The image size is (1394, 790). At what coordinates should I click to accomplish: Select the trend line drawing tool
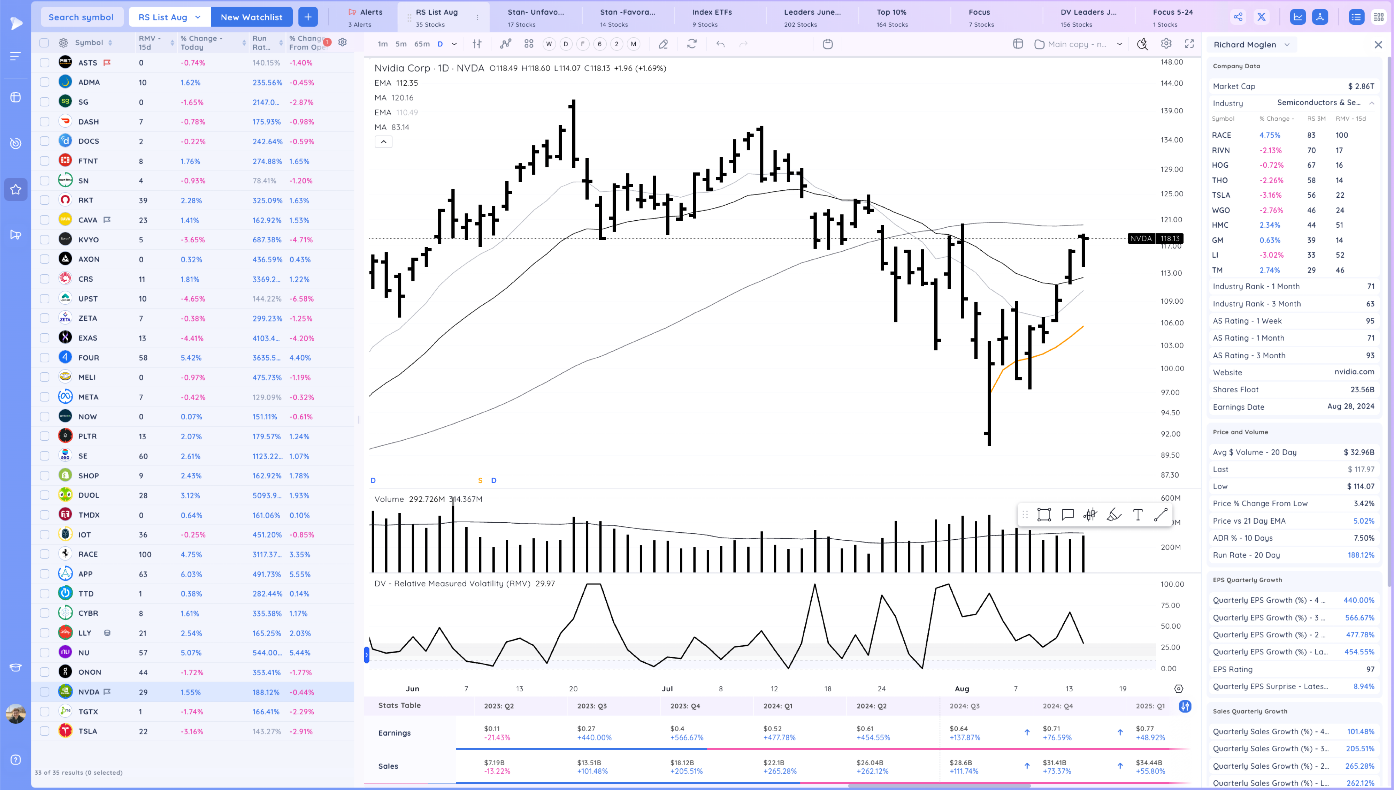click(1160, 515)
